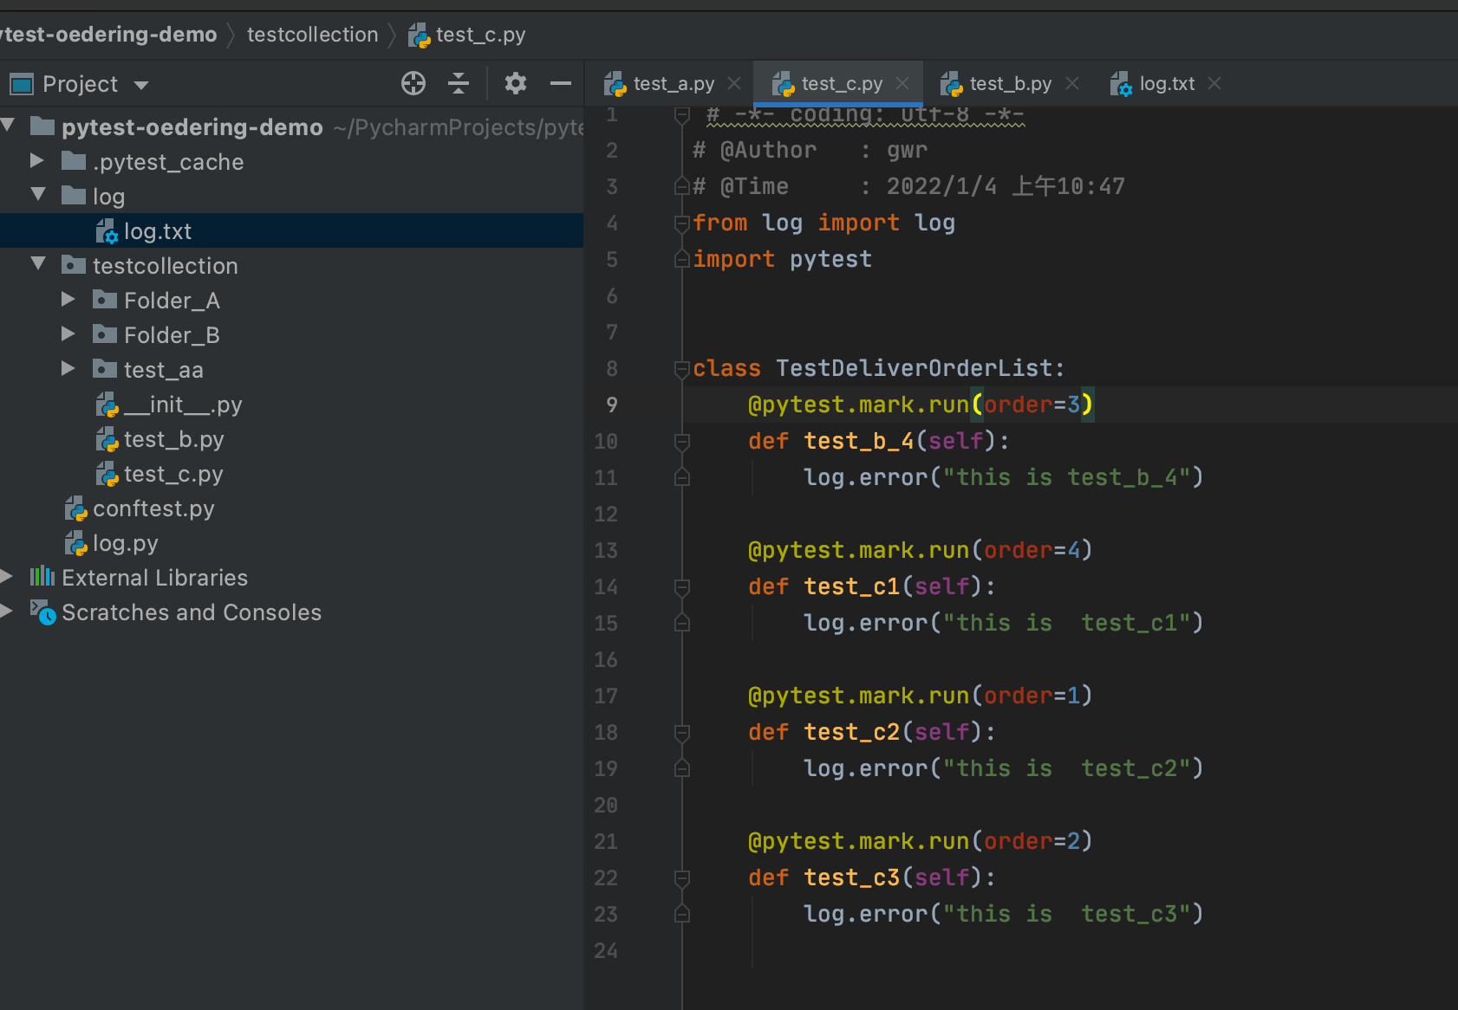Fold the test_c1 method via gutter icon
The width and height of the screenshot is (1458, 1010).
point(682,587)
